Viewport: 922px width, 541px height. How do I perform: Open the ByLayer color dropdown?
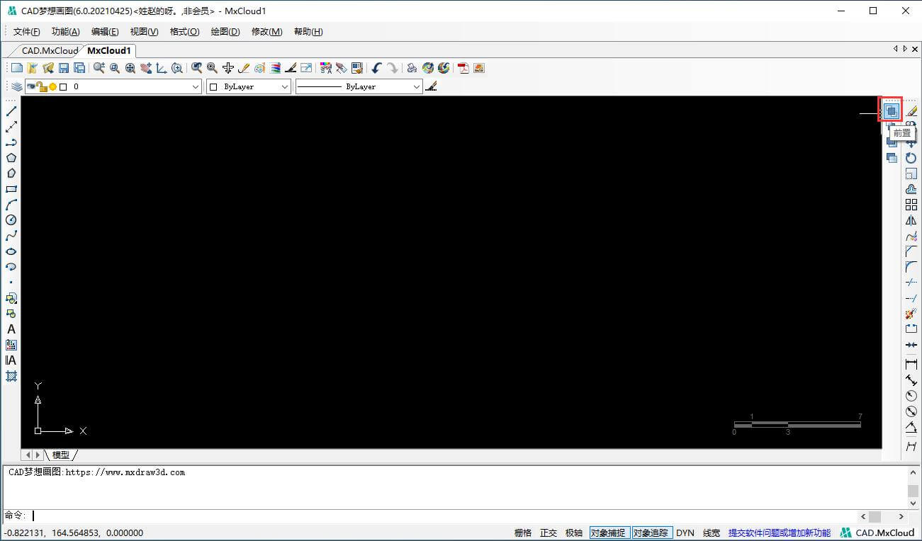285,86
